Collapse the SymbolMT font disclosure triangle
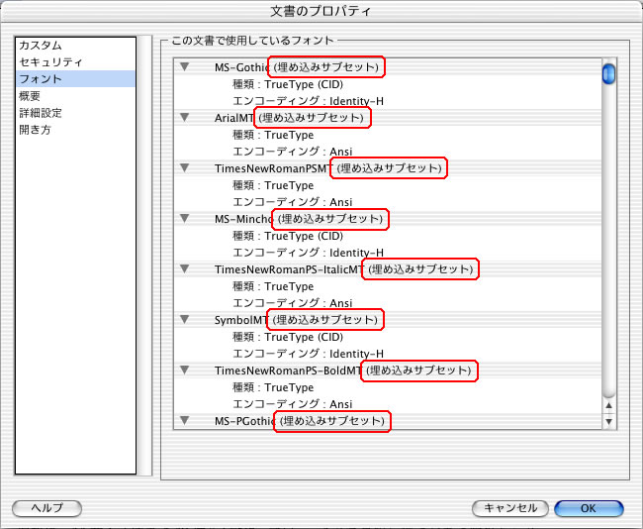Image resolution: width=643 pixels, height=529 pixels. (x=185, y=320)
